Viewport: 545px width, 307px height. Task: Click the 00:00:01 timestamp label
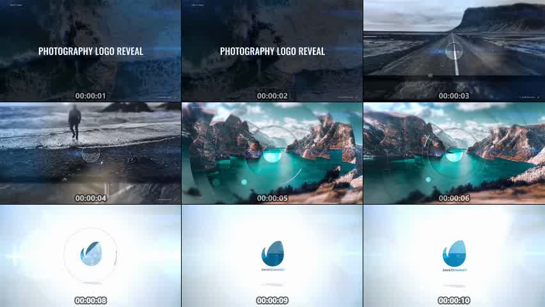pyautogui.click(x=90, y=96)
